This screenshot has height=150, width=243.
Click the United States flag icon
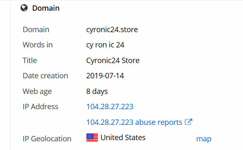click(92, 138)
